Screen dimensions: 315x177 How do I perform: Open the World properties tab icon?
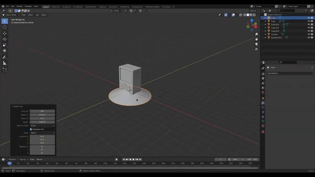[x=263, y=92]
